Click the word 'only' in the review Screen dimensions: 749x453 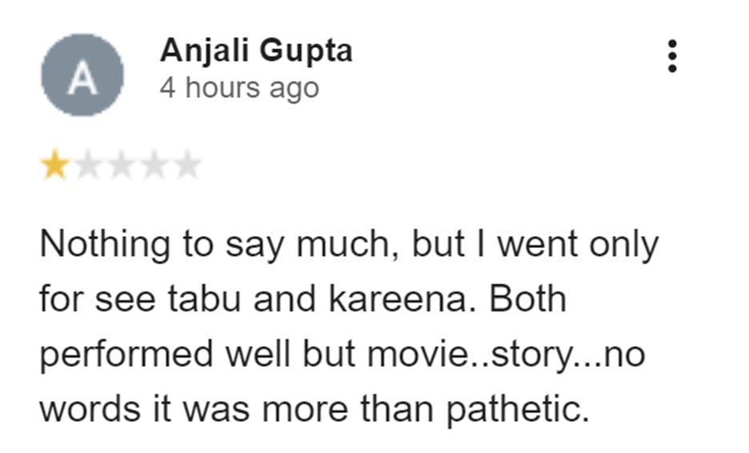[623, 244]
